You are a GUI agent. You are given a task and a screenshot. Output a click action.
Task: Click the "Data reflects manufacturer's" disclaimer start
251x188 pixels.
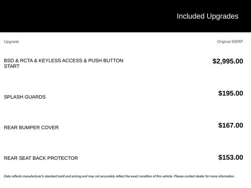coord(27,176)
